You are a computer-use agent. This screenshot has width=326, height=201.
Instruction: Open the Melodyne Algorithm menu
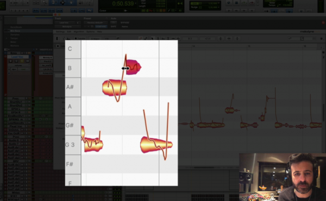pos(79,32)
